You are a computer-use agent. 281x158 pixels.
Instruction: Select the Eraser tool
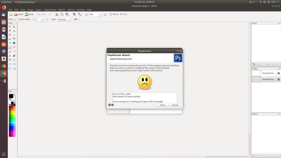tap(14, 47)
